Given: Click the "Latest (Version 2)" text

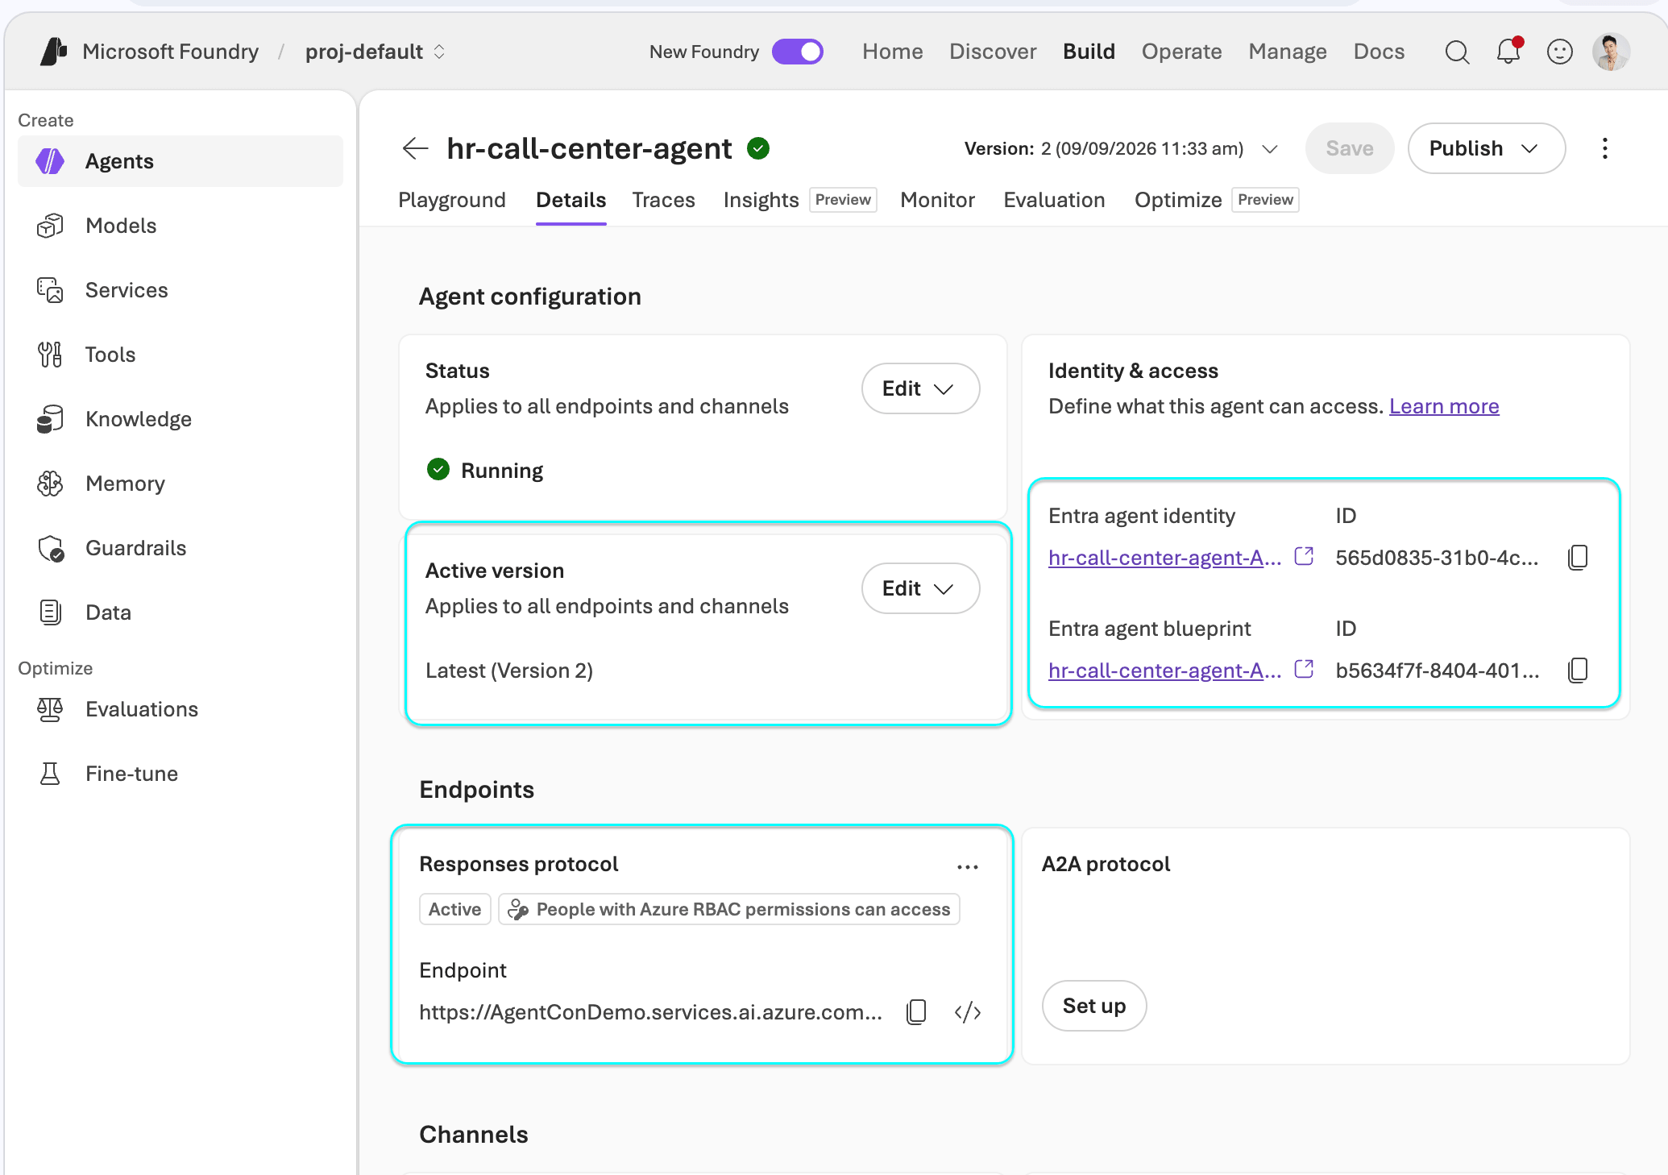Looking at the screenshot, I should coord(509,671).
